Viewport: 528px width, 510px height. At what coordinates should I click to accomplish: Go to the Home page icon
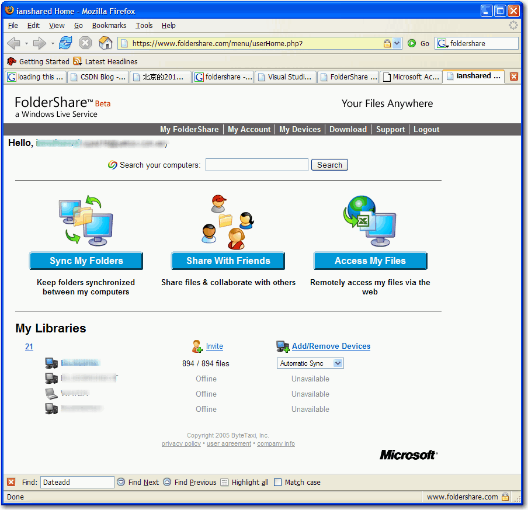pos(105,43)
